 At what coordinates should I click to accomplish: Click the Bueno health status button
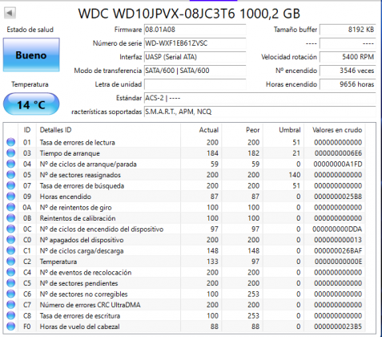31,55
